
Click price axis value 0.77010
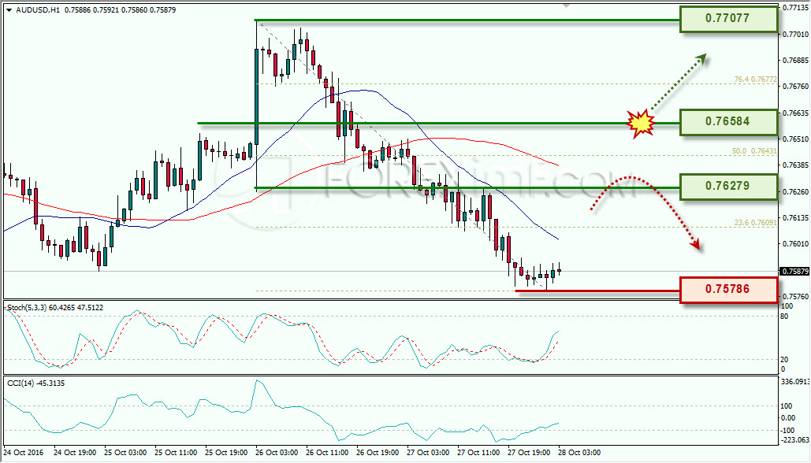tap(795, 34)
